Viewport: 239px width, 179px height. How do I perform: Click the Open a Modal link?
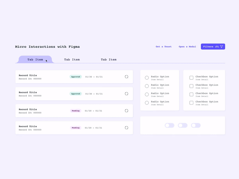pyautogui.click(x=187, y=47)
